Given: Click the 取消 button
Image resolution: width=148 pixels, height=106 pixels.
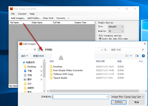Looking at the screenshot, I should [137, 102].
